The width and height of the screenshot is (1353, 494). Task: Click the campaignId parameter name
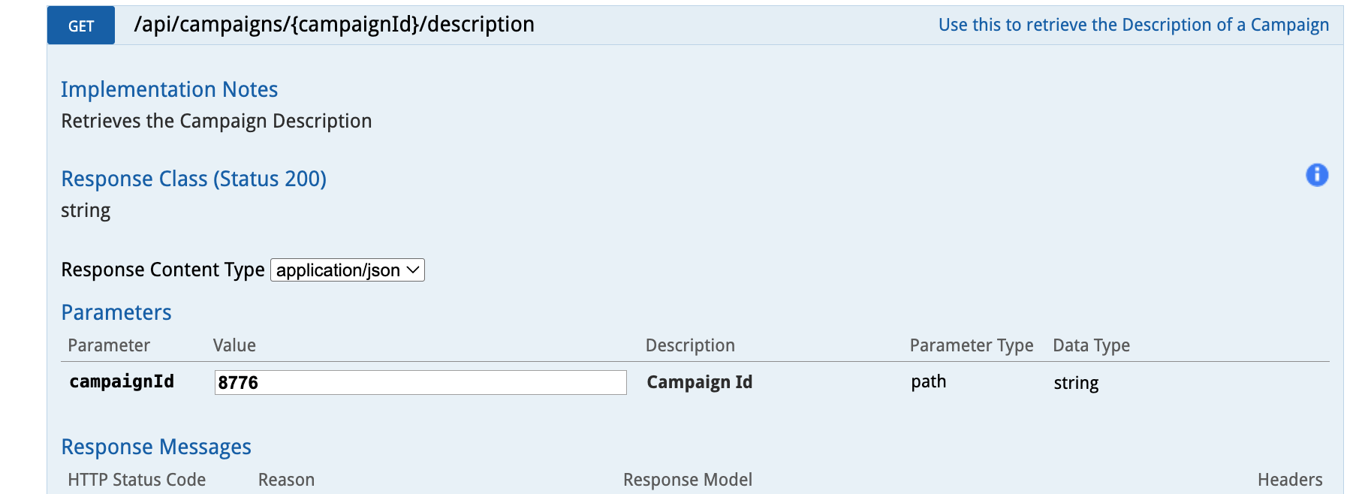click(x=122, y=382)
